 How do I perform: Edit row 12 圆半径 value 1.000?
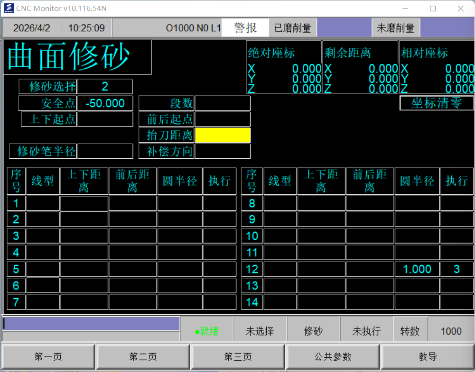[x=417, y=269]
